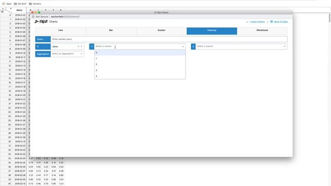The image size is (331, 186).
Task: Click row index 20 in background grid
Action: [x=9, y=99]
